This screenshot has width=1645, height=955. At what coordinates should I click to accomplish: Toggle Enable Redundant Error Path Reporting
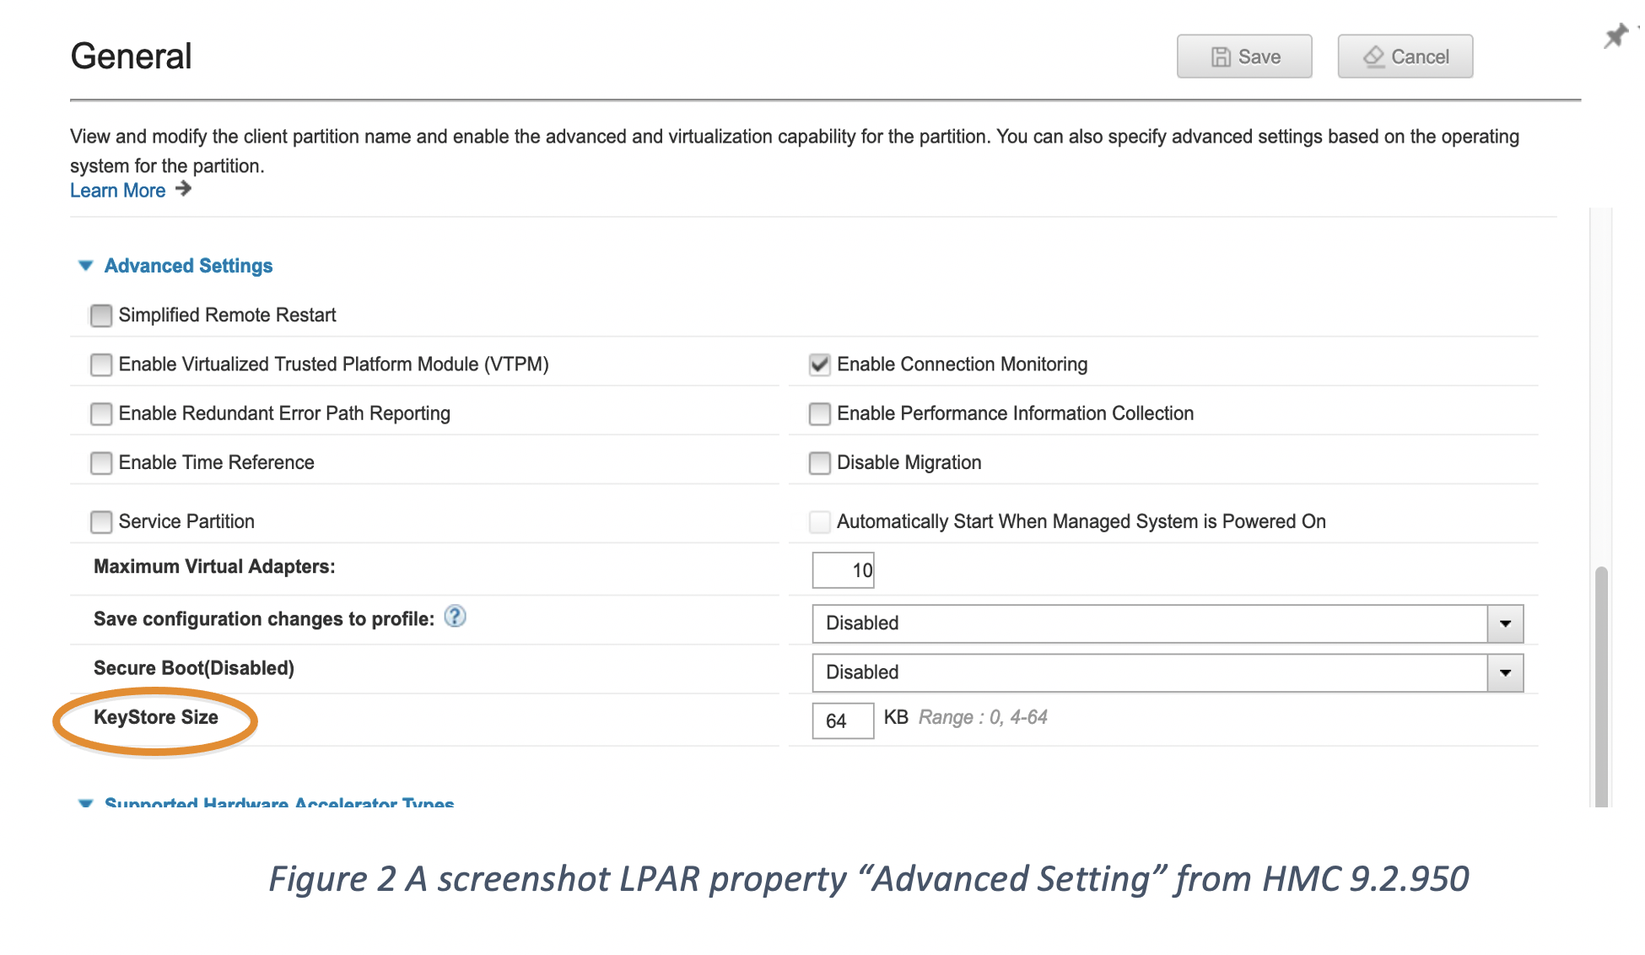click(101, 413)
